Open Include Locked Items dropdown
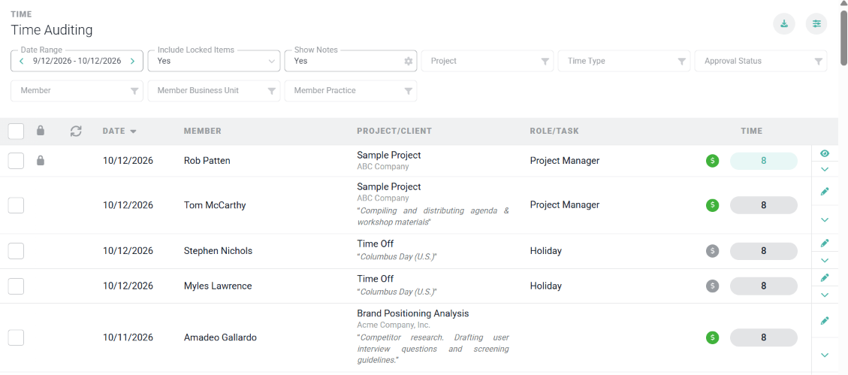This screenshot has width=848, height=375. click(213, 61)
